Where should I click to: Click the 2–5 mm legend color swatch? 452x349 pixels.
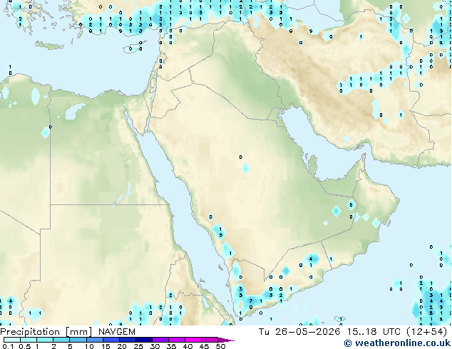coord(61,340)
